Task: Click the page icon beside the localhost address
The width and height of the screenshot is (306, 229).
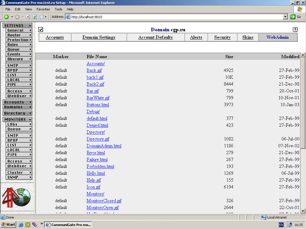Action: [x=68, y=17]
